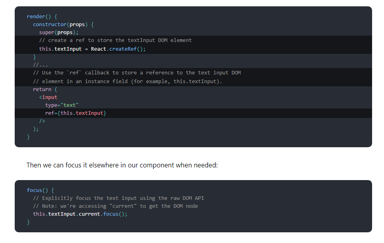Click the closing brace of focus block
The height and width of the screenshot is (243, 384).
tap(28, 222)
